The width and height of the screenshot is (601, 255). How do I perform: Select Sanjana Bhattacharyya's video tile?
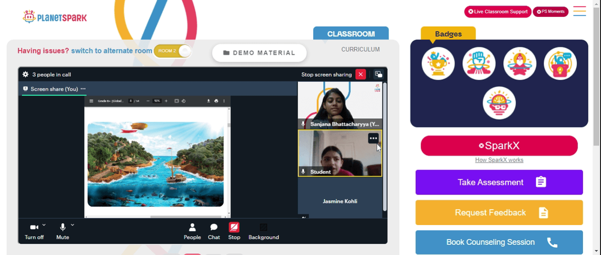point(340,105)
